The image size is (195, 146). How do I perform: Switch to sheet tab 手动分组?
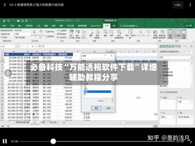coord(53,123)
